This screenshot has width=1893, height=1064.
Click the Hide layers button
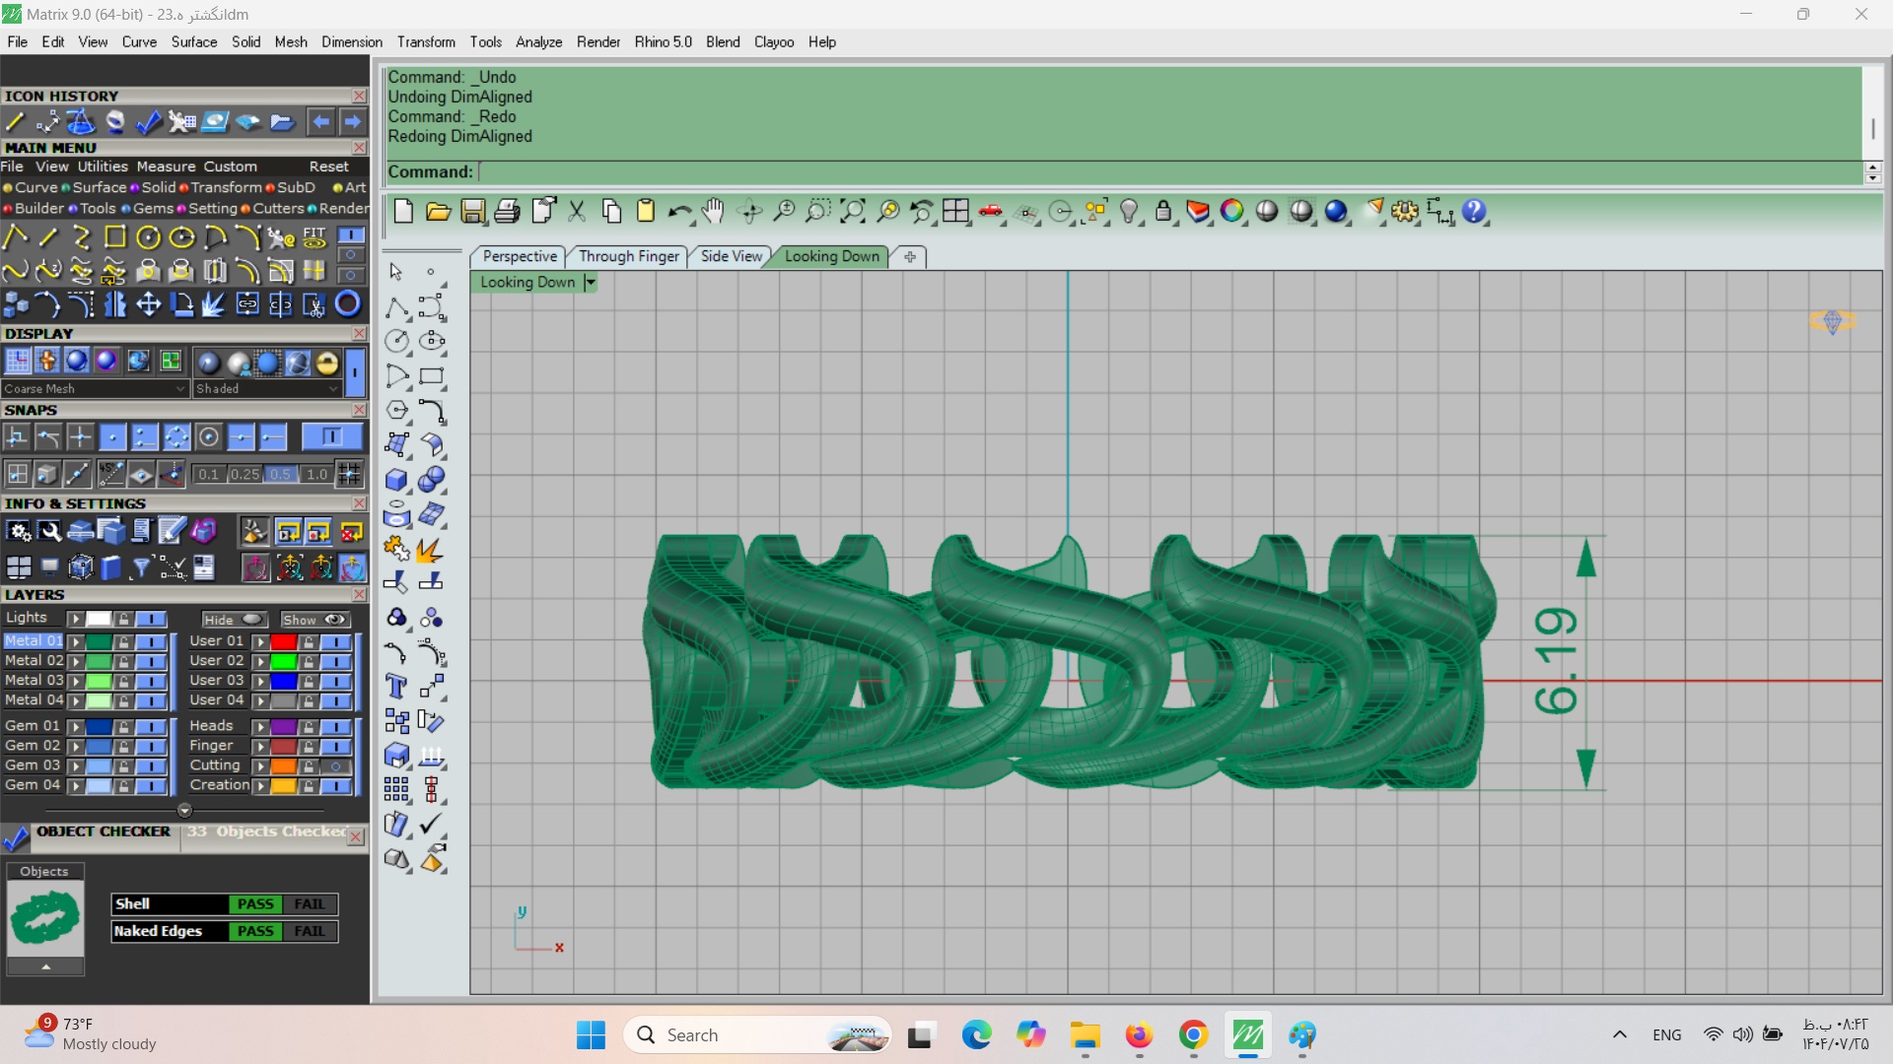[x=234, y=620]
